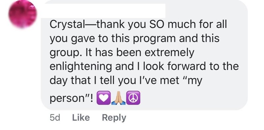Click the word day starting the fifth line

click(59, 81)
